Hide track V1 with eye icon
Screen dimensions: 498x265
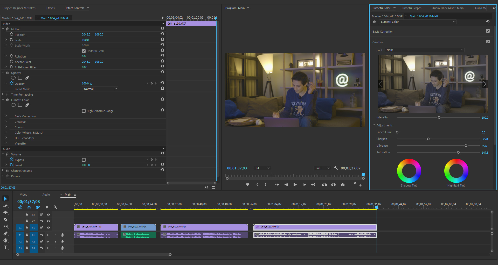coord(48,227)
